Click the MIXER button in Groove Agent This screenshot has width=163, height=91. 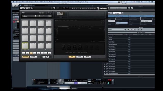[80, 57]
